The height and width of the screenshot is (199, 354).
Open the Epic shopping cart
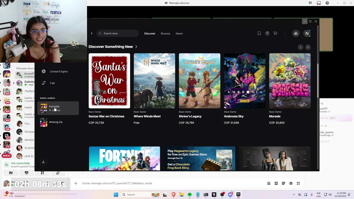tap(275, 33)
